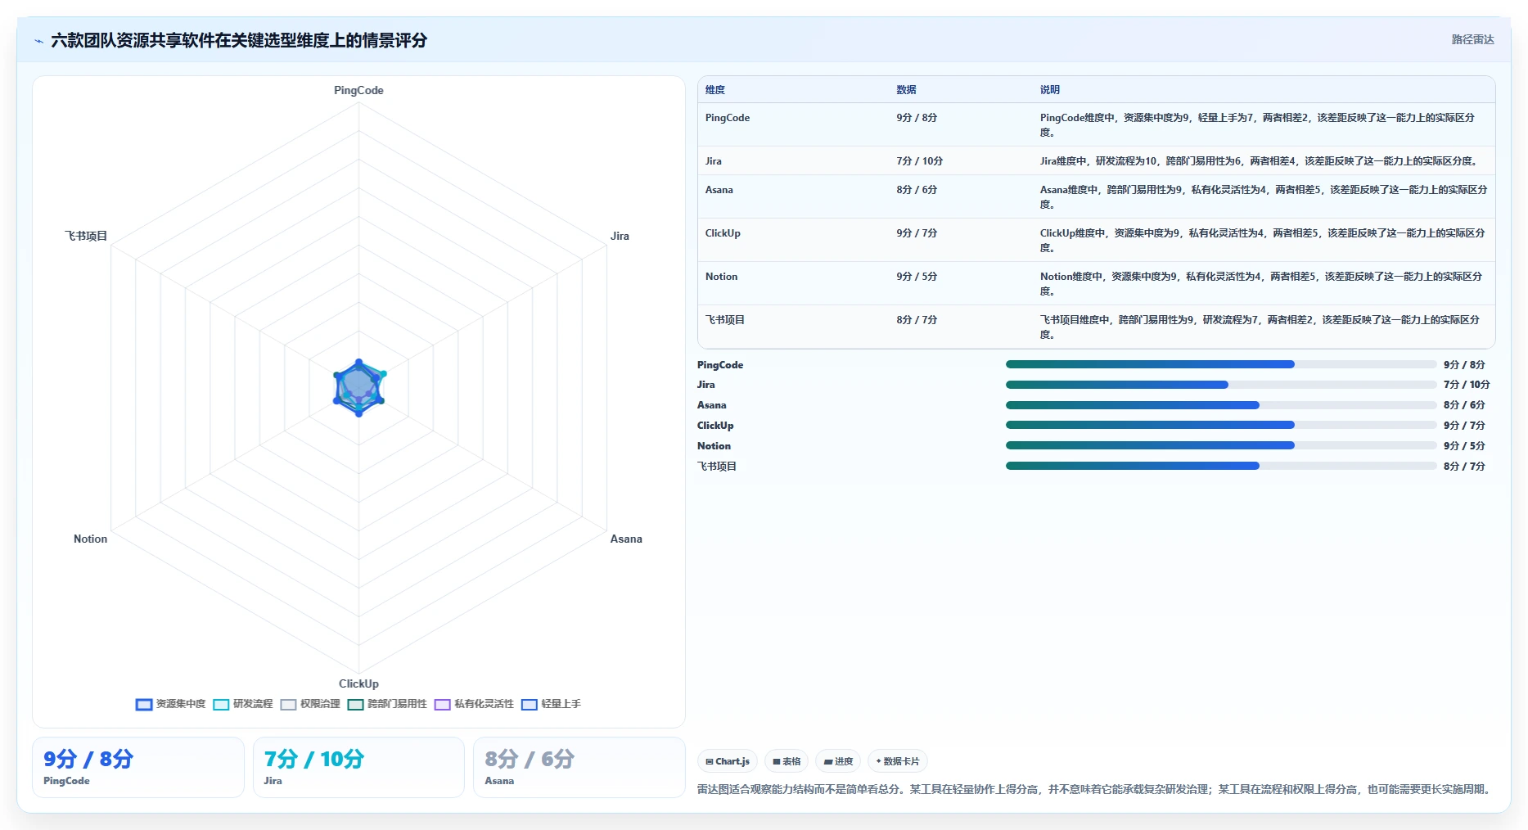Viewport: 1528px width, 830px height.
Task: Open the PingCode 9分 / 8分 data card
Action: (138, 767)
